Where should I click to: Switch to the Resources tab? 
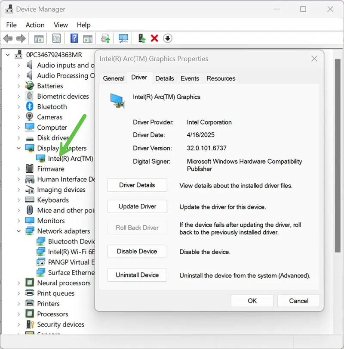pyautogui.click(x=221, y=78)
